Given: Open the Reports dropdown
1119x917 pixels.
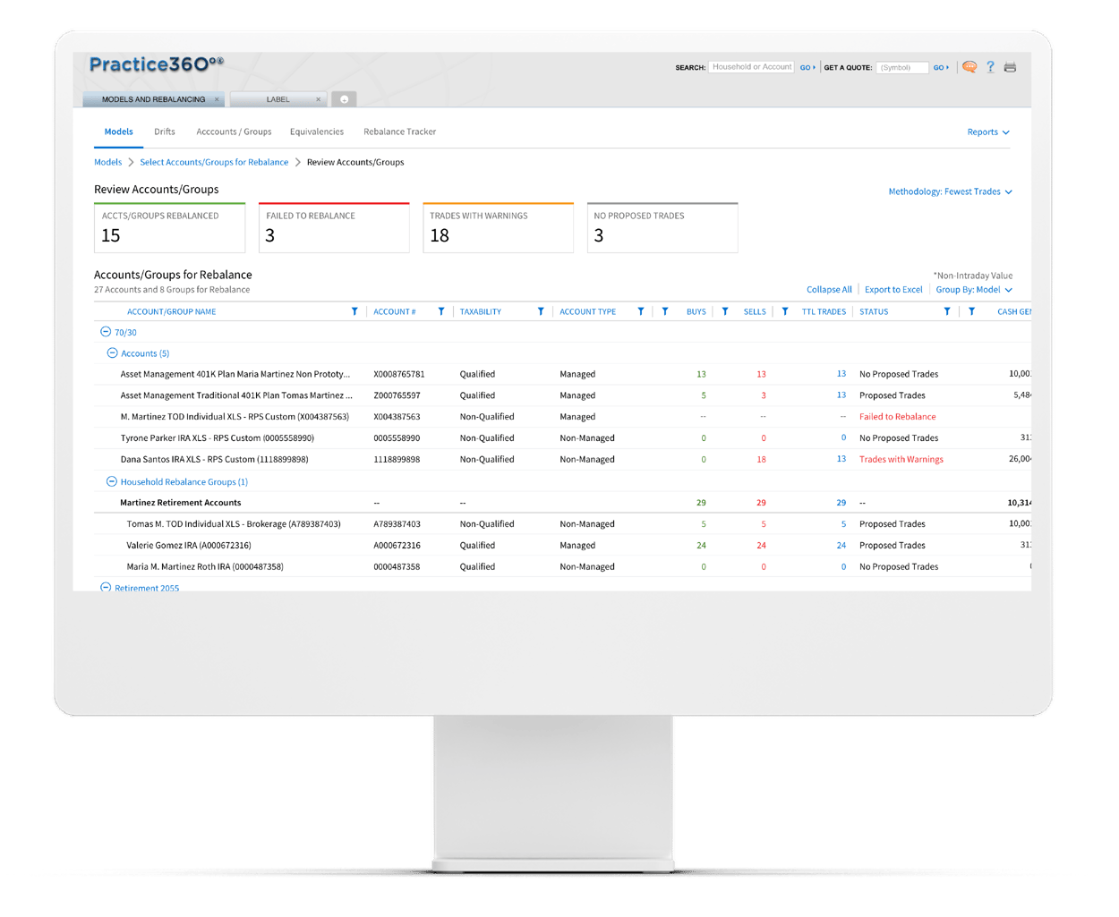Looking at the screenshot, I should pyautogui.click(x=988, y=132).
